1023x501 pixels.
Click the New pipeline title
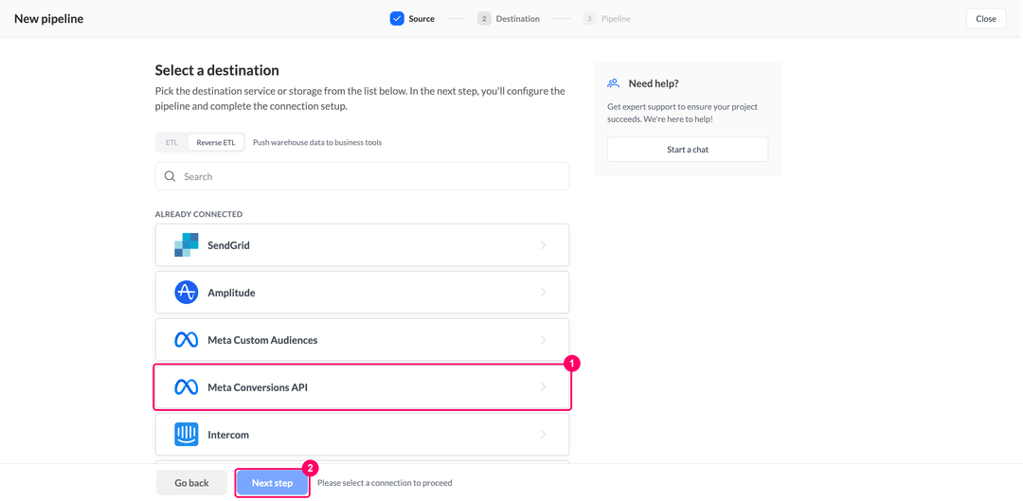coord(49,19)
